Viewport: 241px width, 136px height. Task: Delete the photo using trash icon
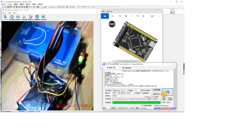coord(126,16)
